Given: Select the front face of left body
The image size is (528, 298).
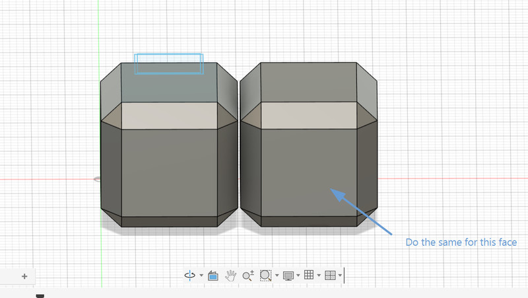Looking at the screenshot, I should click(170, 172).
